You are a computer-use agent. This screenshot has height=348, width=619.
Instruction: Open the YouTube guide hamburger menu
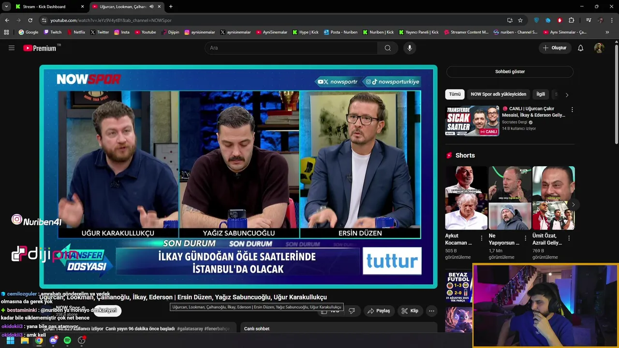(x=12, y=48)
